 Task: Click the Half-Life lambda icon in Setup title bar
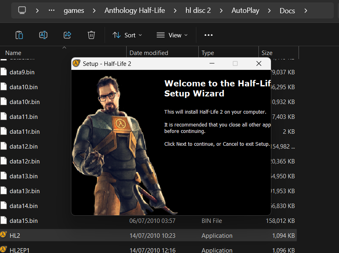[x=76, y=63]
